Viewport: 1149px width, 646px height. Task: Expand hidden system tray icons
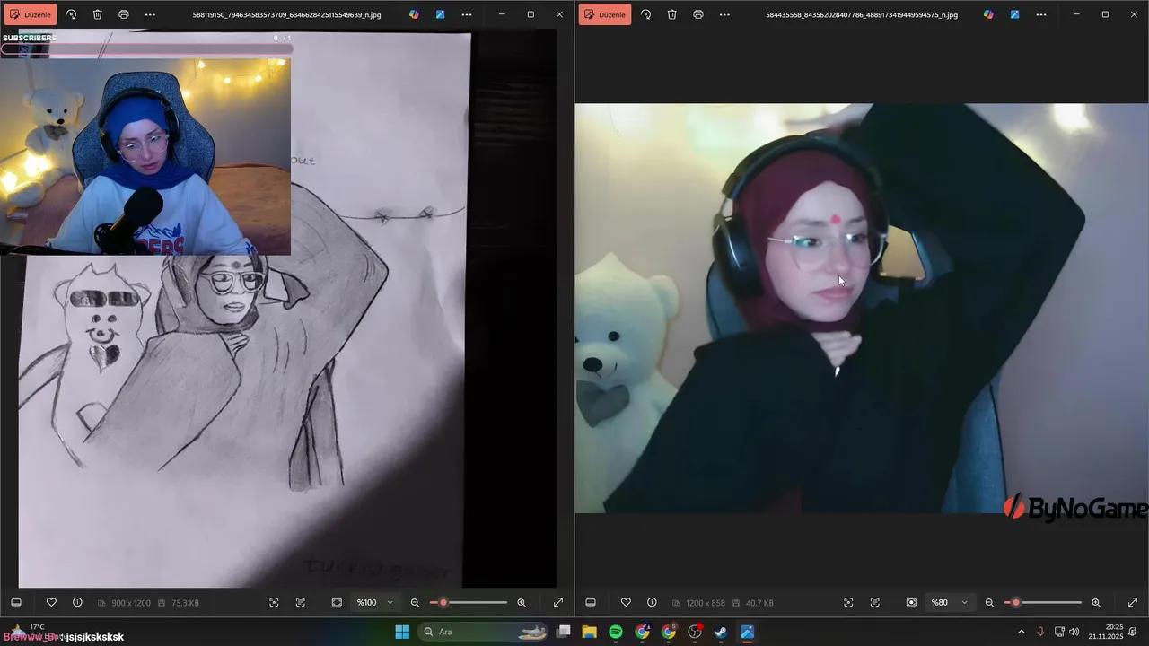tap(1021, 632)
